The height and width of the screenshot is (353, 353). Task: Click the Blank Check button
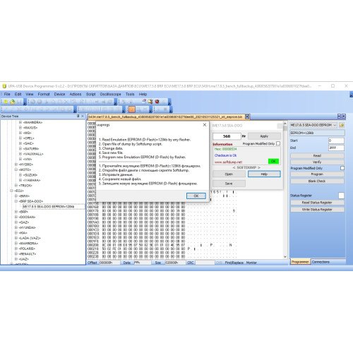[x=317, y=181]
